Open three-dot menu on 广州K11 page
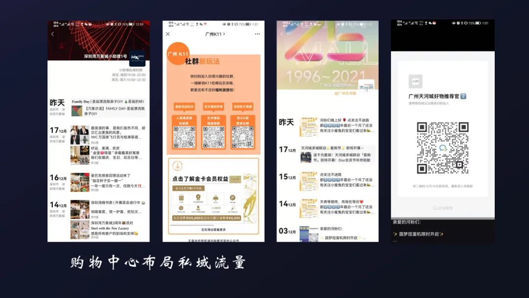Image resolution: width=529 pixels, height=298 pixels. click(258, 34)
